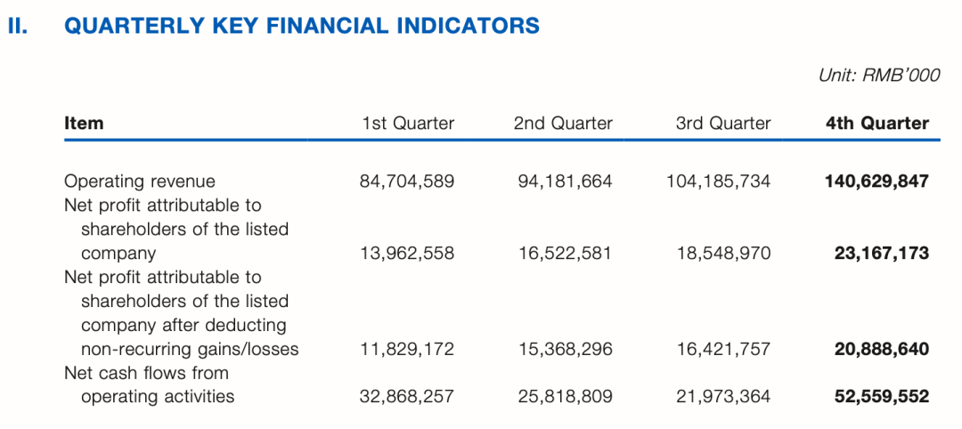Click the Unit: RMB'000 note

pyautogui.click(x=878, y=76)
